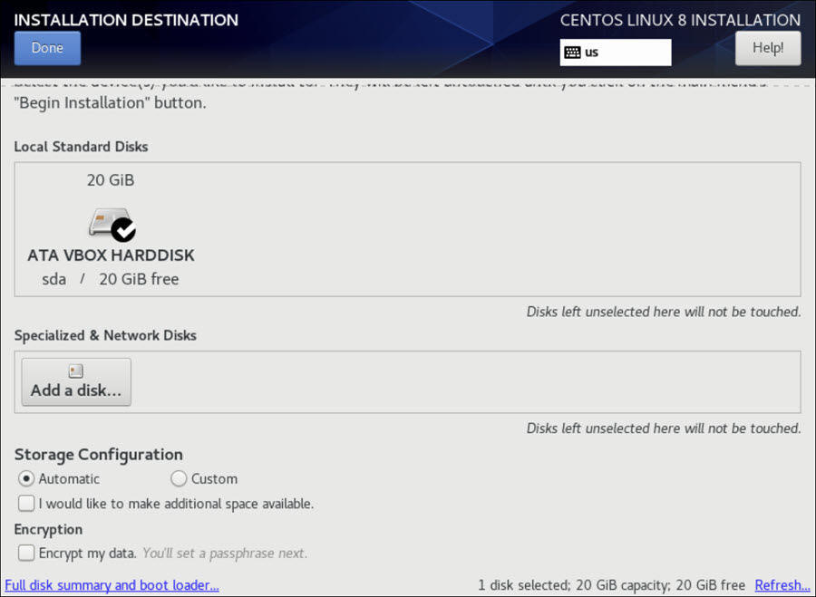816x597 pixels.
Task: Click the 'Add a disk...' button
Action: (x=75, y=381)
